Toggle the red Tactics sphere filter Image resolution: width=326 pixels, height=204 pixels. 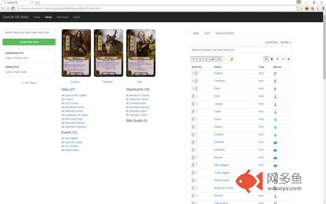tap(200, 59)
